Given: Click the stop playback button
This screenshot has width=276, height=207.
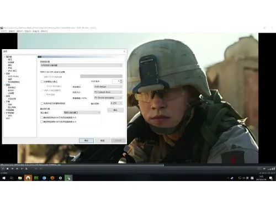Looking at the screenshot, I should pos(8,168).
